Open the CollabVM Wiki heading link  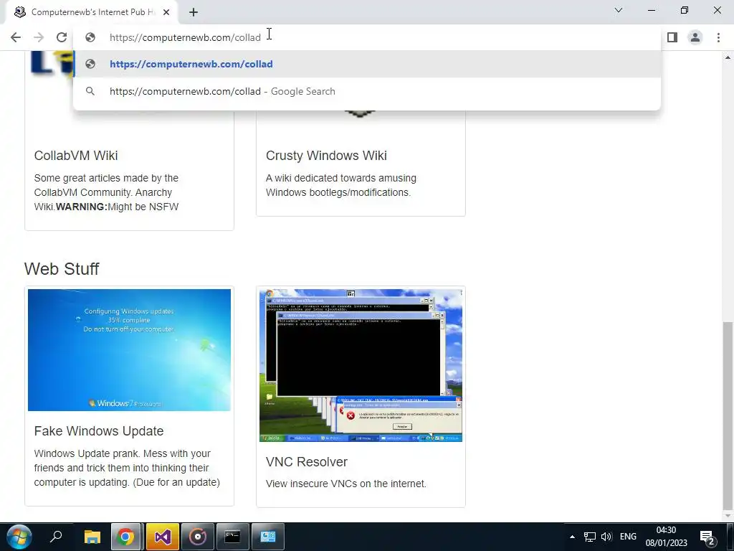(76, 156)
